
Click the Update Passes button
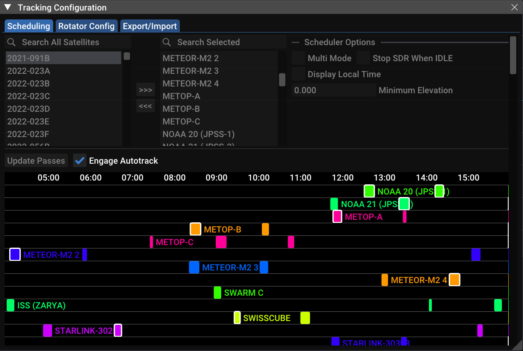[36, 161]
